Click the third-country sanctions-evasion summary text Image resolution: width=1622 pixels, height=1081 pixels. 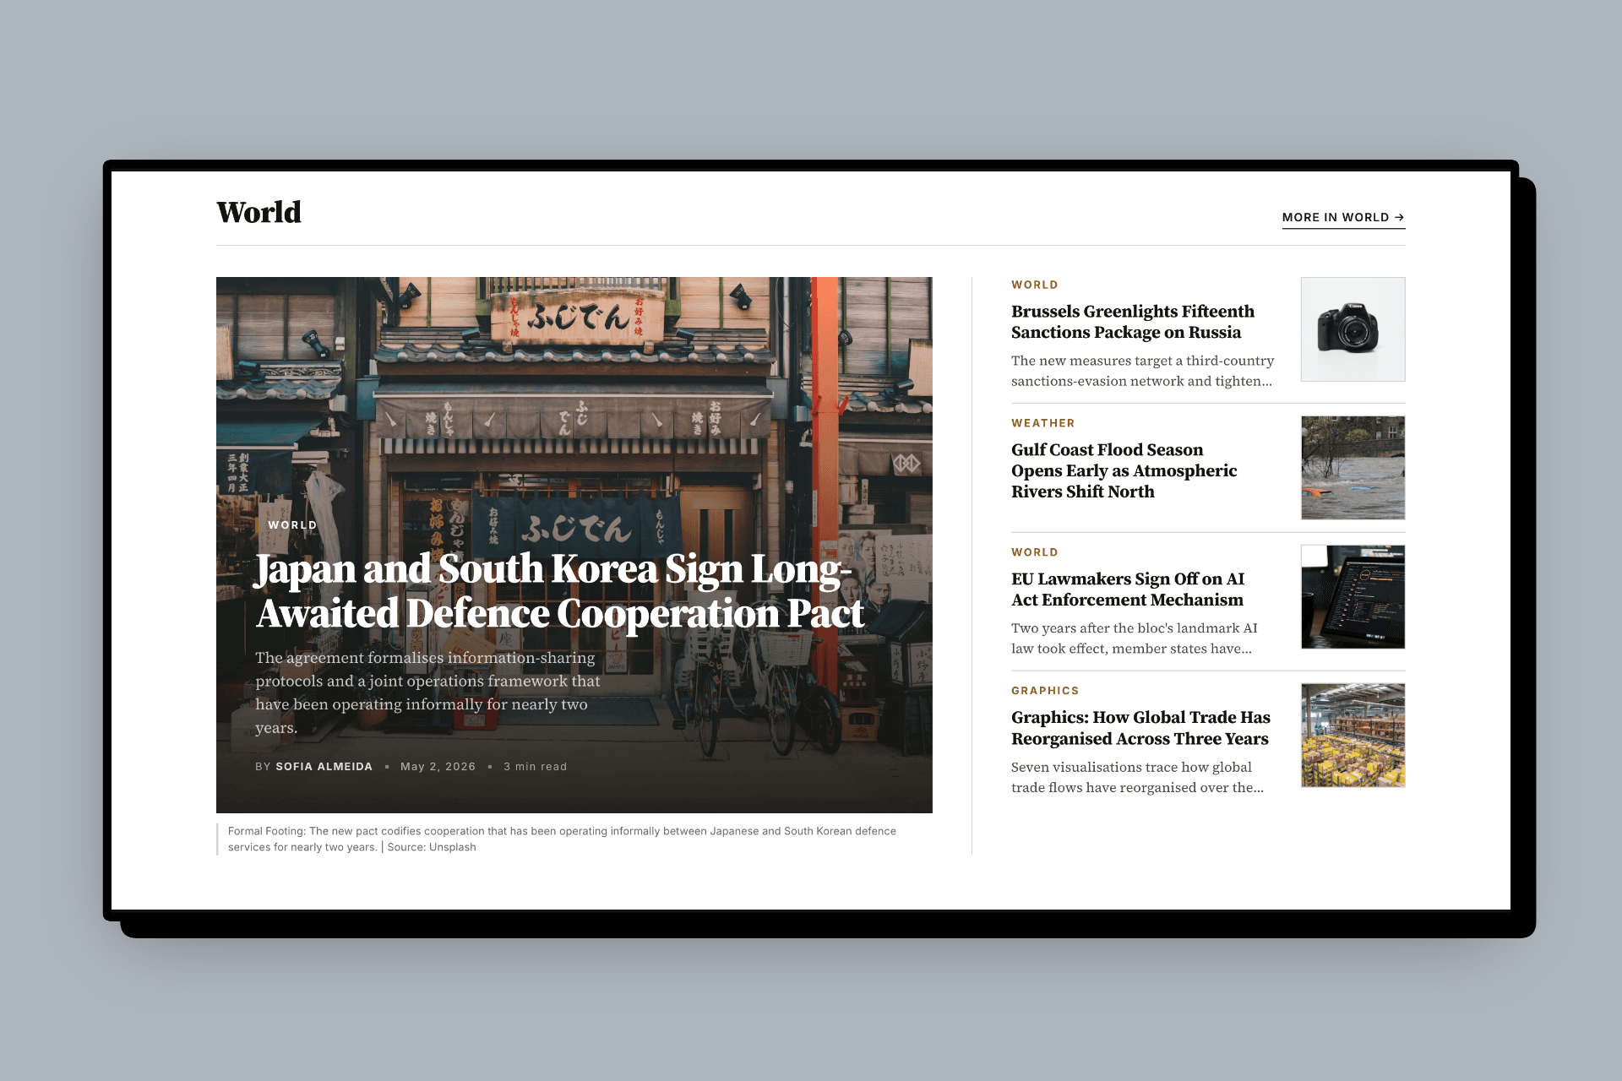click(1142, 370)
